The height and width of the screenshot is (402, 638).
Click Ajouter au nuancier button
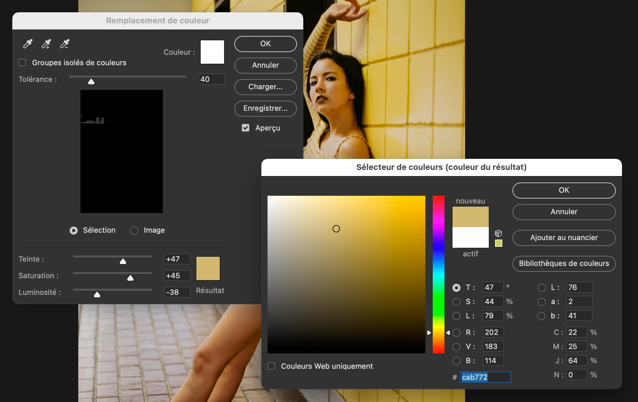(x=564, y=238)
